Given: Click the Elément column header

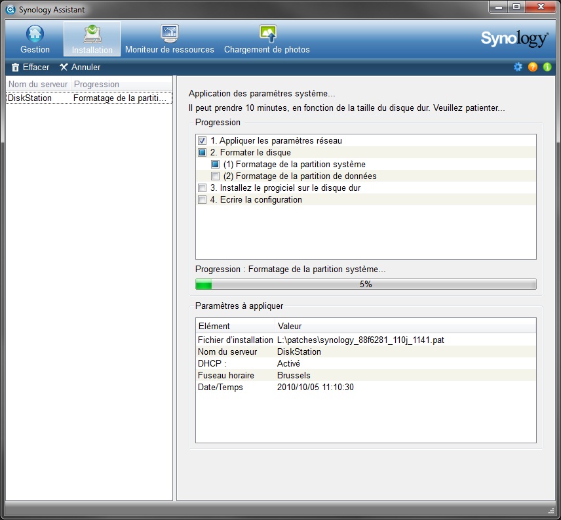Looking at the screenshot, I should (x=235, y=326).
